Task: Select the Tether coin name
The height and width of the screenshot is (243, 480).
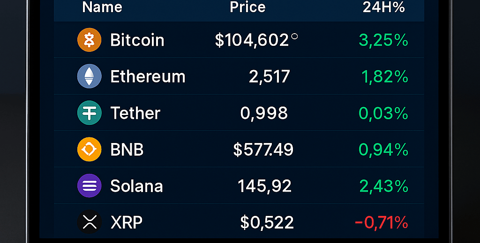Action: pos(135,113)
